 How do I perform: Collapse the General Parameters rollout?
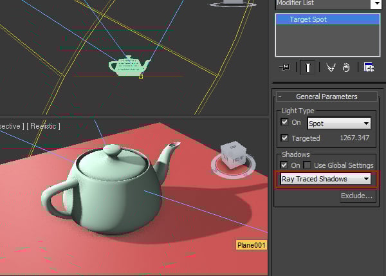point(327,97)
